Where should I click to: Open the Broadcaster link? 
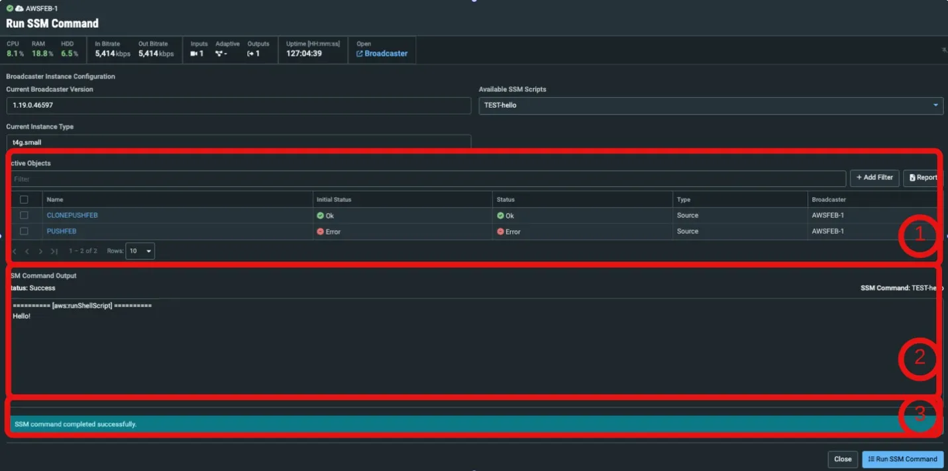coord(386,54)
